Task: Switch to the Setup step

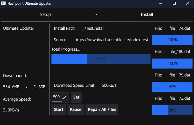Action: [x=46, y=14]
